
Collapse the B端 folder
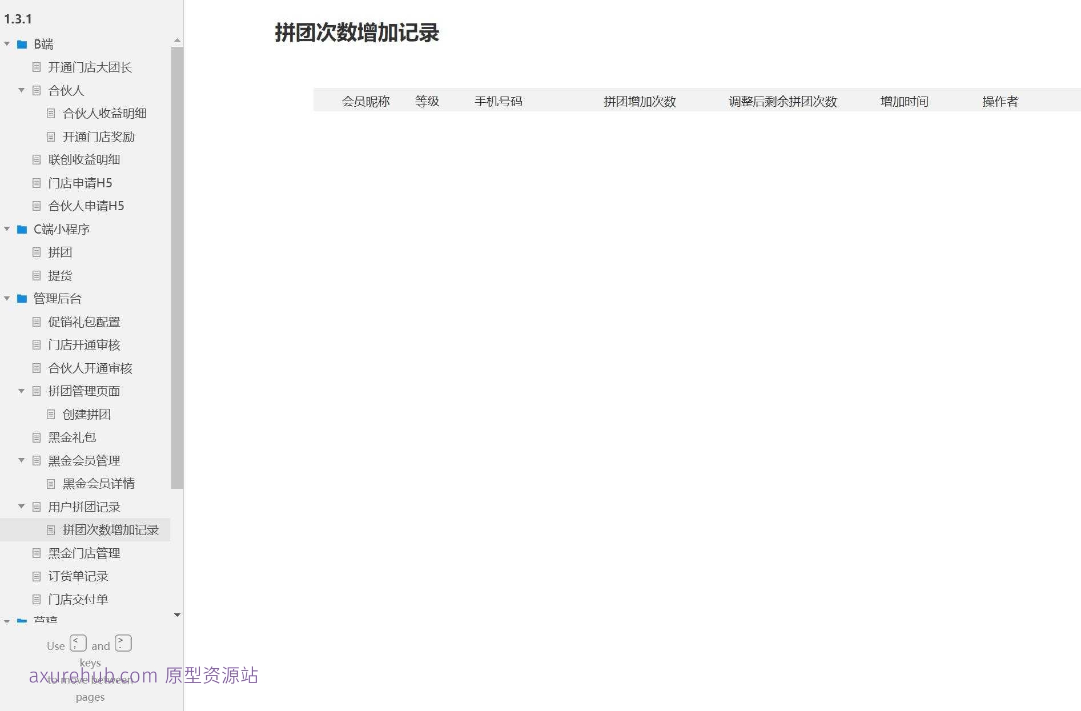7,44
